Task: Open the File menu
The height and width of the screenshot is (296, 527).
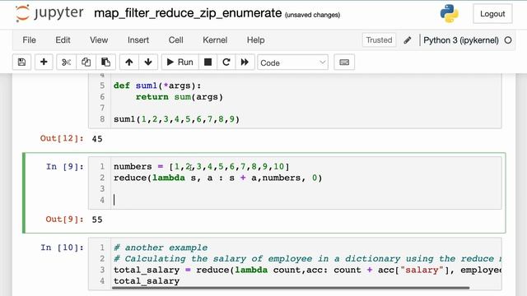Action: [30, 40]
